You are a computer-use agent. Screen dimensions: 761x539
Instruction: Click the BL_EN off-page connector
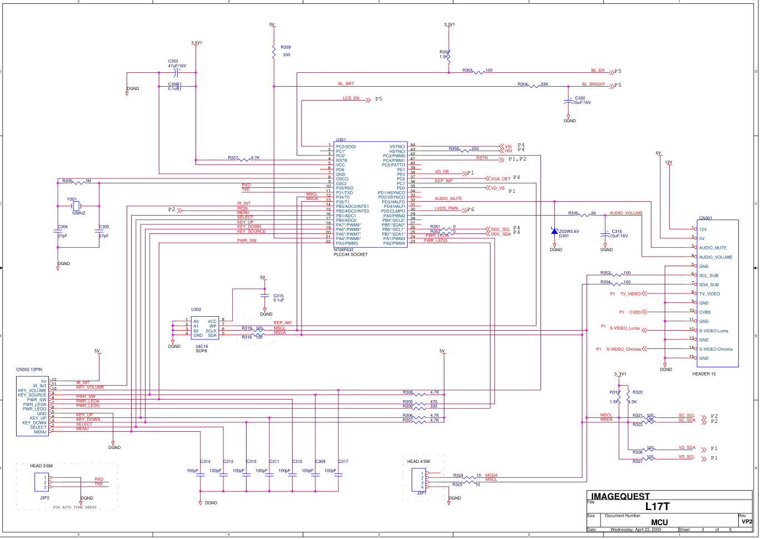click(612, 72)
